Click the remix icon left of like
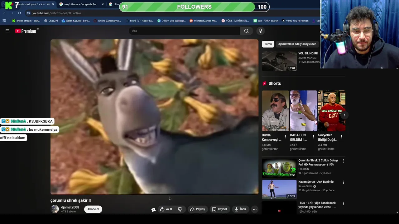The height and width of the screenshot is (224, 399). coord(153,209)
